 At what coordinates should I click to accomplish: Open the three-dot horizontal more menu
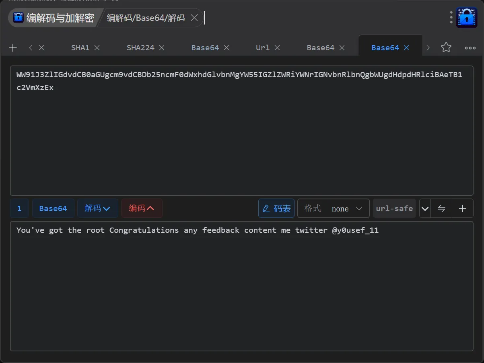[470, 48]
